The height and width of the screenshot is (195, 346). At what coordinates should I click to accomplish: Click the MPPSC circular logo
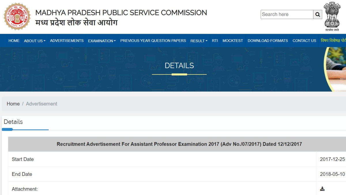pos(17,17)
